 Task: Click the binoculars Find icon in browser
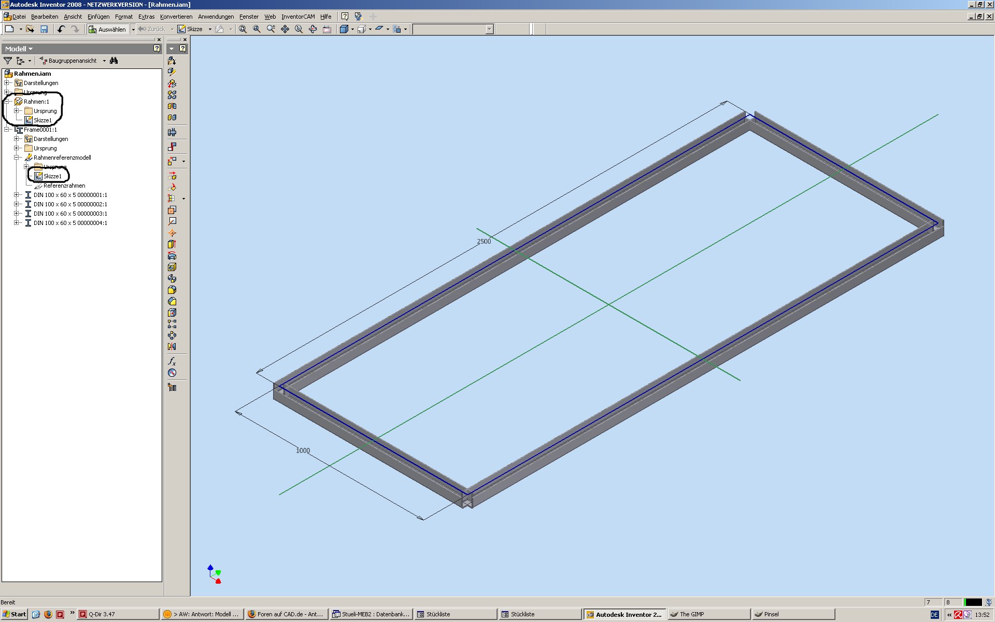pos(114,61)
